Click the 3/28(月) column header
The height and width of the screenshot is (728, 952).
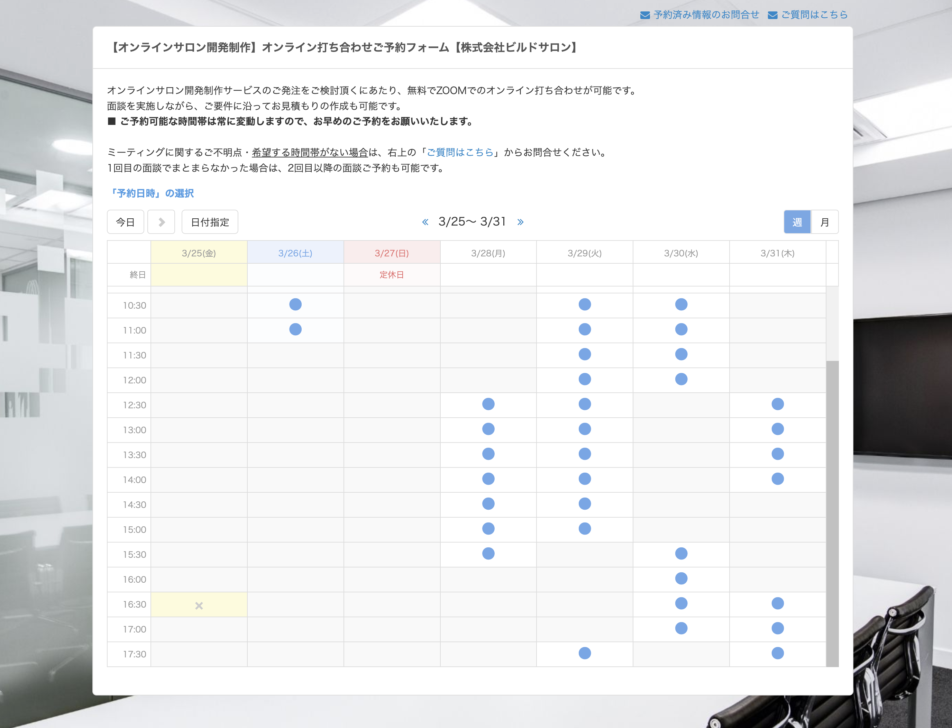coord(488,253)
